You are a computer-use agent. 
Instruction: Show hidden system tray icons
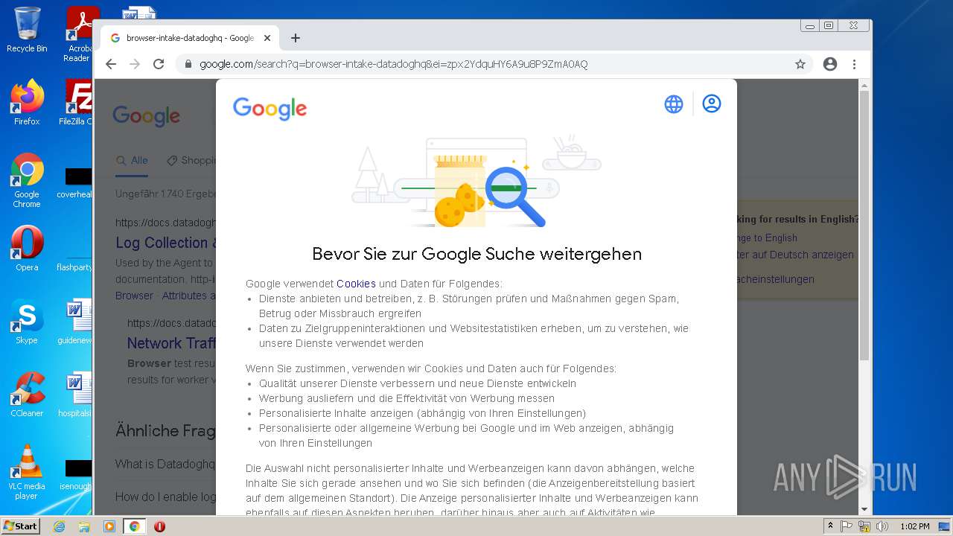click(x=830, y=526)
